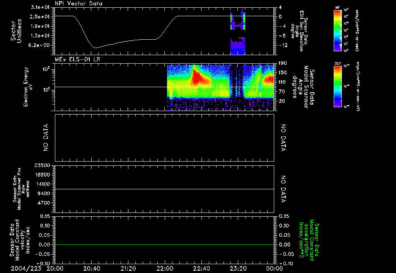Click the '150' scanner angle axis value

pyautogui.click(x=283, y=73)
